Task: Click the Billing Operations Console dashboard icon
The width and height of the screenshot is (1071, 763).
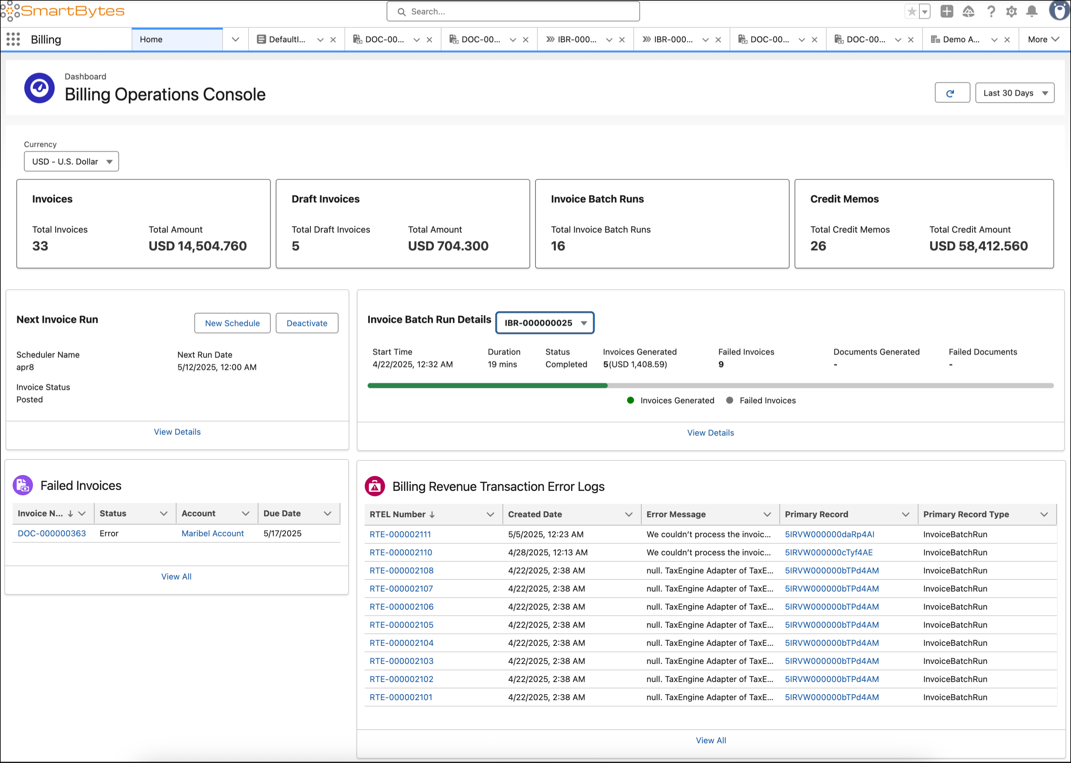Action: [x=39, y=88]
